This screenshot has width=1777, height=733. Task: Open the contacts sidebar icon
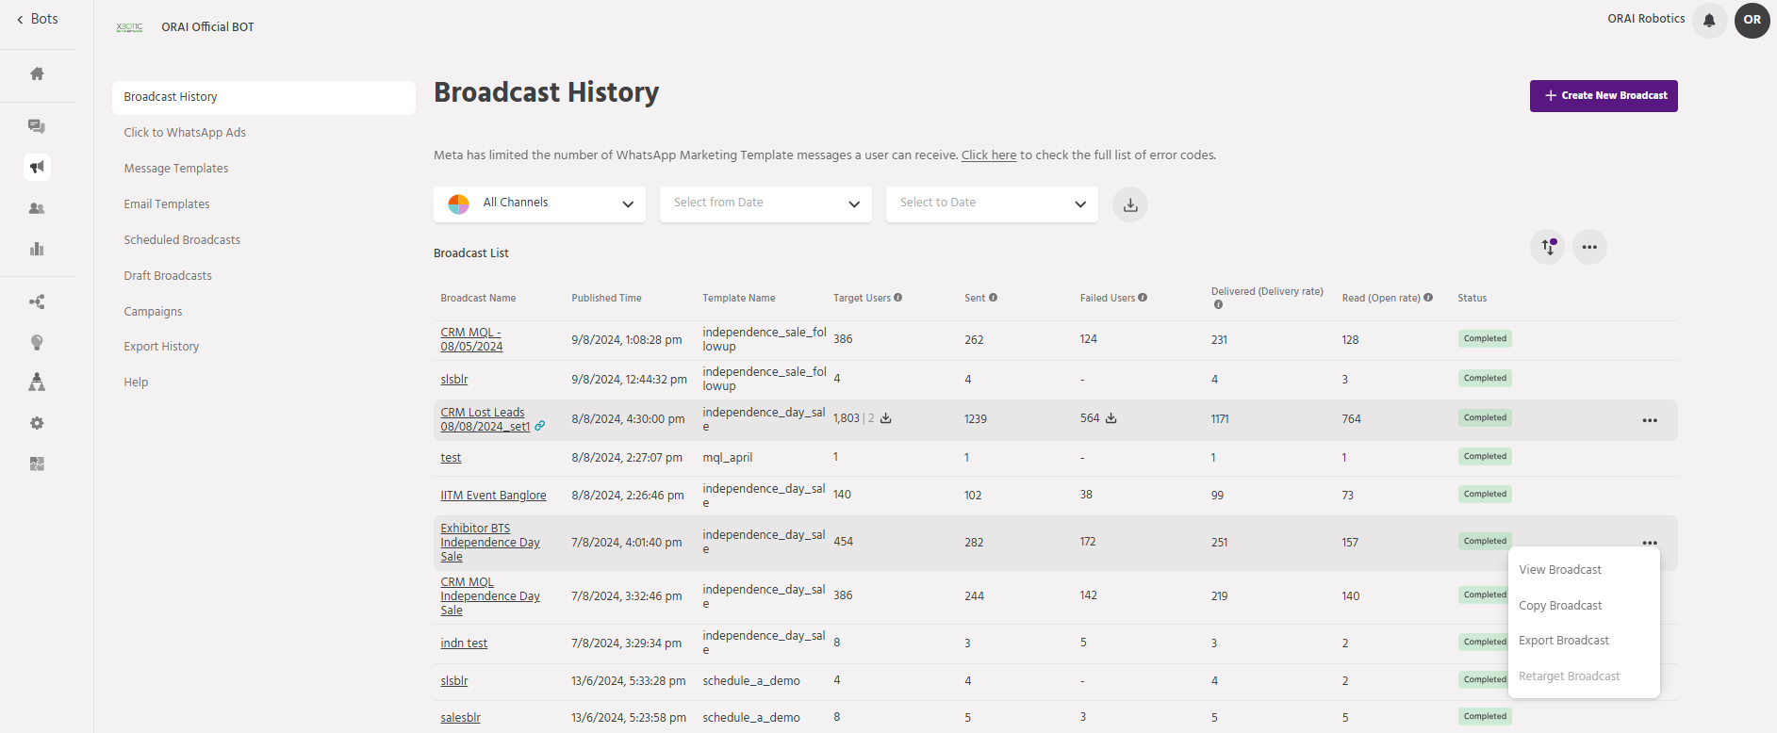[37, 208]
